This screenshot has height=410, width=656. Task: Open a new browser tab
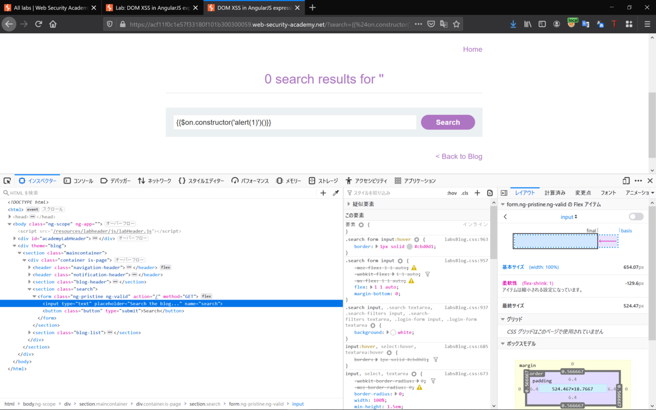click(x=313, y=8)
